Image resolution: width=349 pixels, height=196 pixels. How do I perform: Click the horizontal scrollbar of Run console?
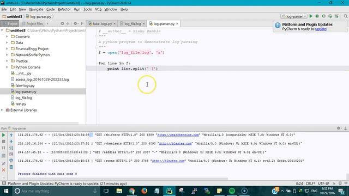click(x=123, y=179)
